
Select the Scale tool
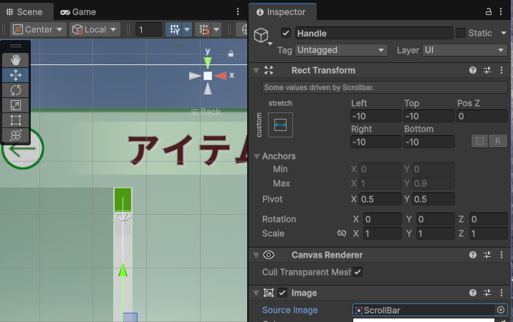click(x=16, y=105)
